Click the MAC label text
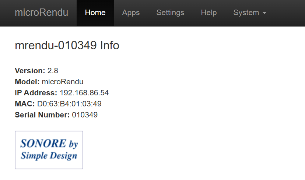The width and height of the screenshot is (305, 180). coord(25,104)
